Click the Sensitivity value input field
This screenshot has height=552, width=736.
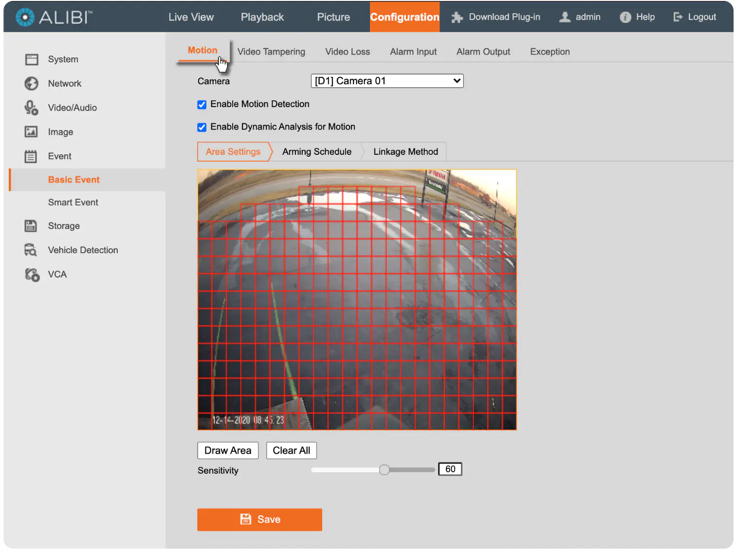[x=450, y=469]
